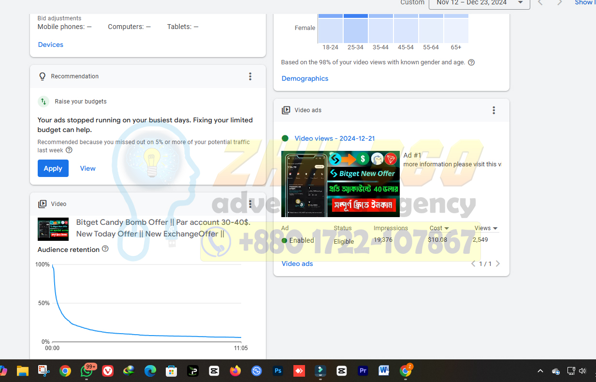
Task: Open 'Video views - 2024-12-21' campaign link
Action: click(334, 138)
